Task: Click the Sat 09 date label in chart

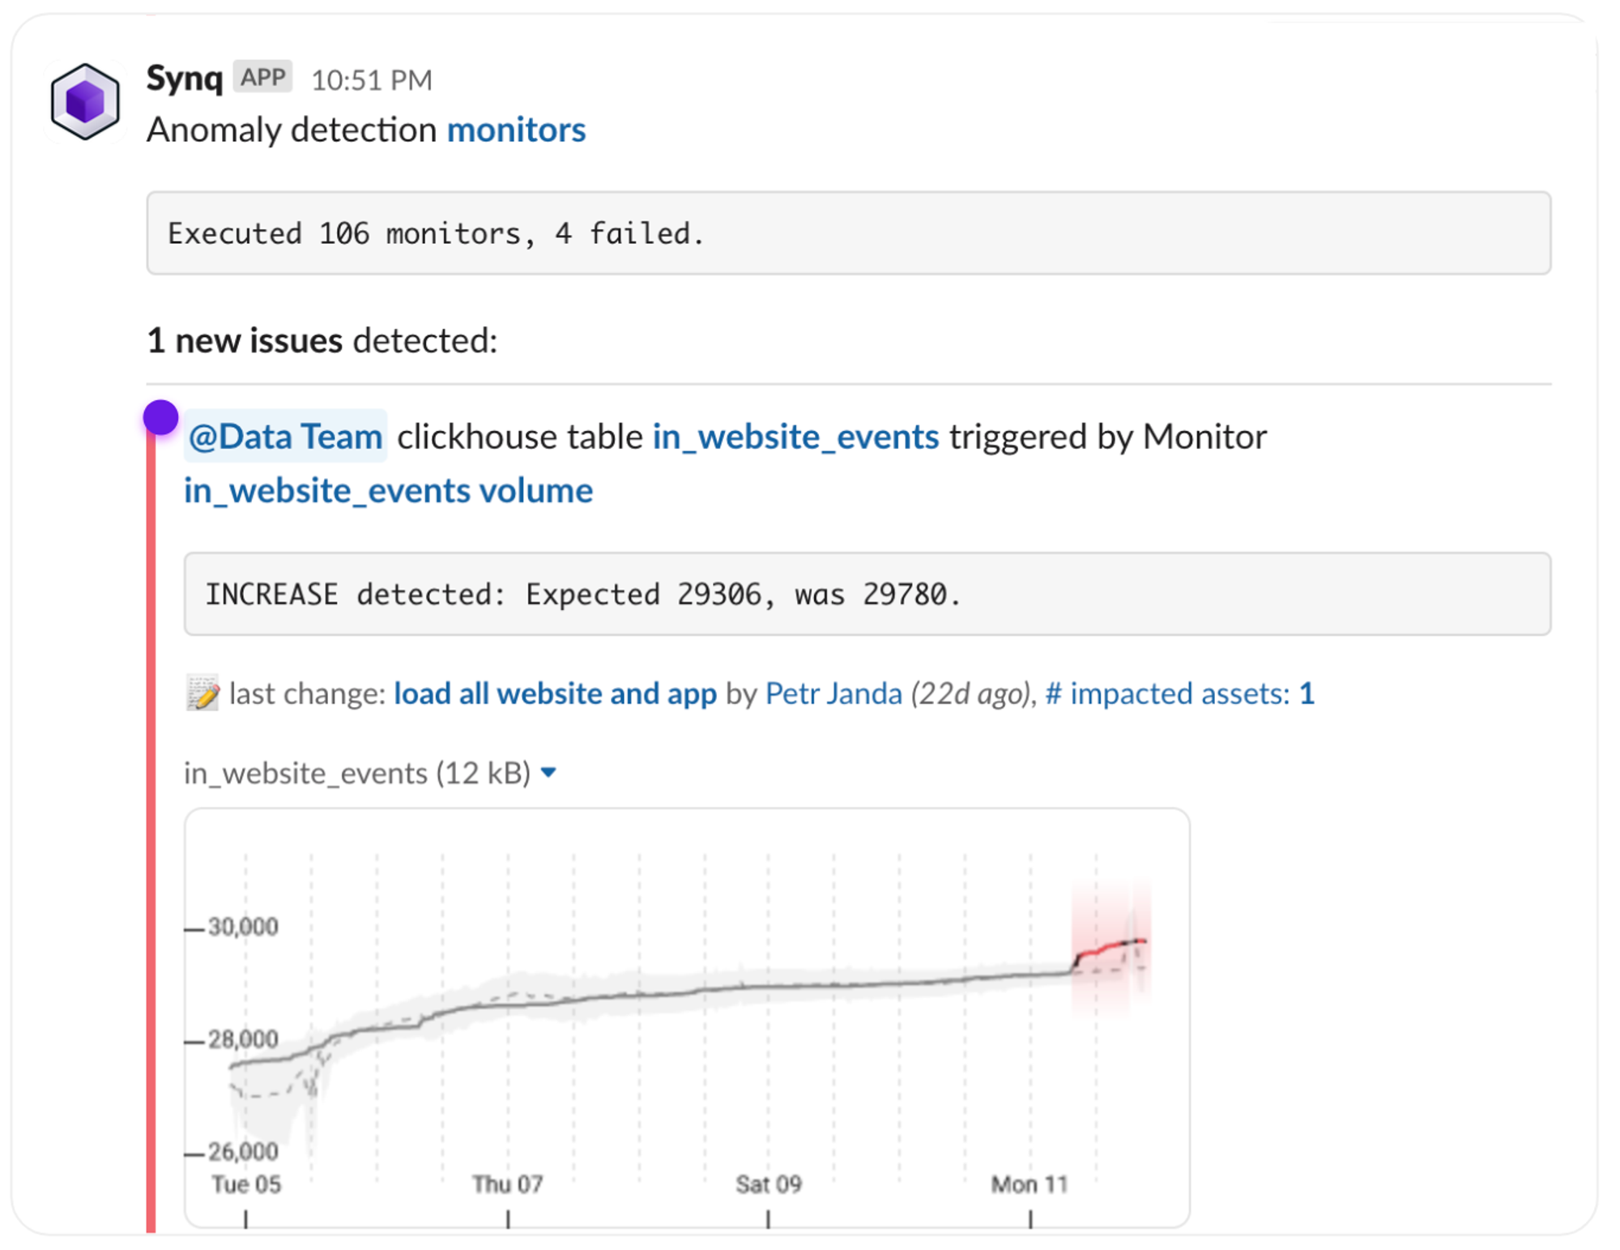Action: [x=768, y=1184]
